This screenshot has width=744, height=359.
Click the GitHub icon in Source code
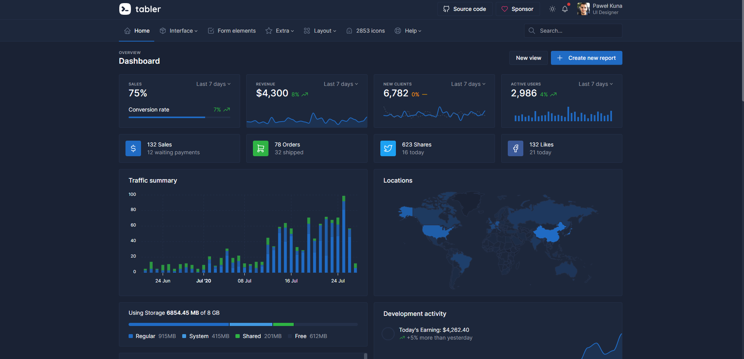(x=446, y=9)
